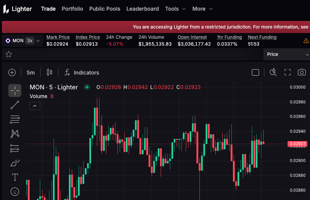Enter fullscreen chart mode

[288, 72]
